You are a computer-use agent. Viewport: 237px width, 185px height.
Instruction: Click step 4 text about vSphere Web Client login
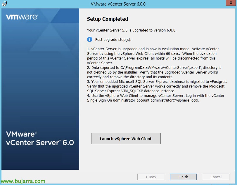point(156,98)
